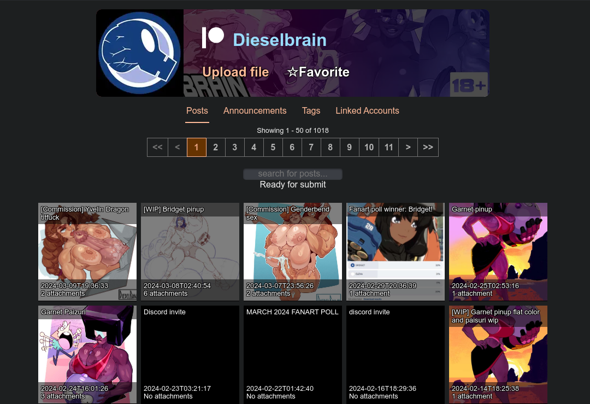Switch to the Announcements tab
The image size is (590, 404).
[255, 110]
